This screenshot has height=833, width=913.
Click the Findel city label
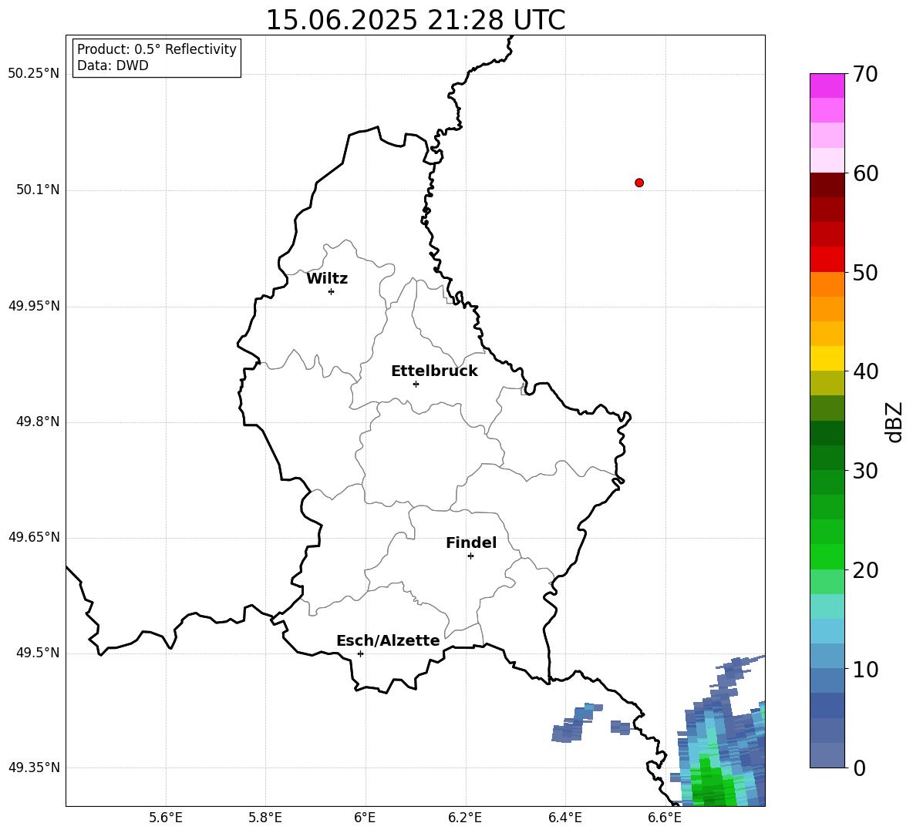[471, 542]
